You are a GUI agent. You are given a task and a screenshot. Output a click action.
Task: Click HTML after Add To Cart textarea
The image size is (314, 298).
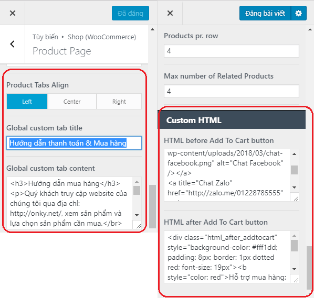pyautogui.click(x=227, y=257)
